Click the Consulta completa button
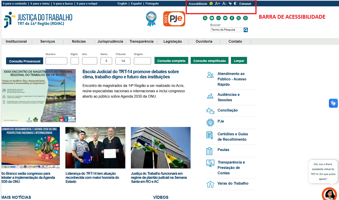339x200 pixels. coord(171,61)
